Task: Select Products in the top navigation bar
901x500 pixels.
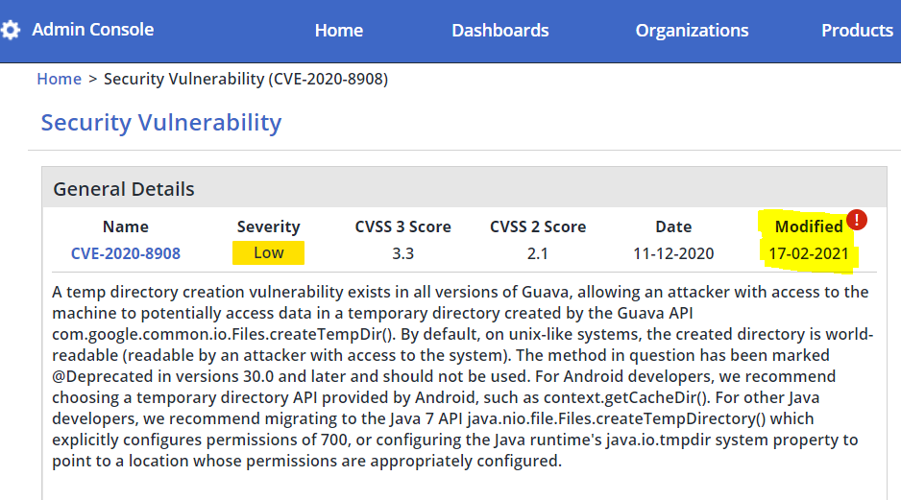Action: (x=857, y=31)
